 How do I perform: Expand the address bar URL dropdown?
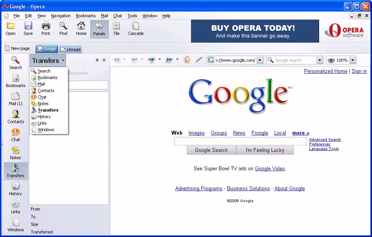260,60
